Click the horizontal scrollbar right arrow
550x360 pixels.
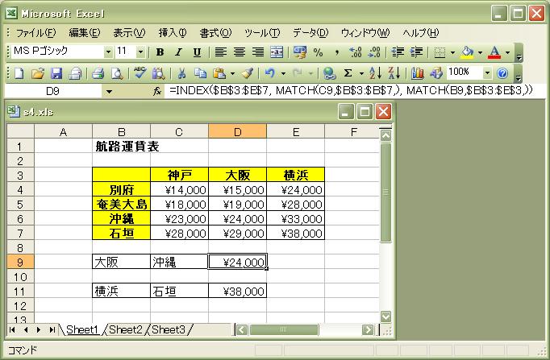pos(368,330)
